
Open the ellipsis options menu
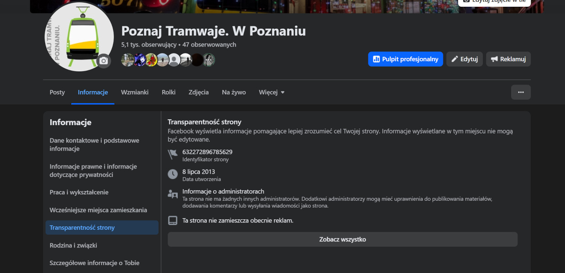521,92
